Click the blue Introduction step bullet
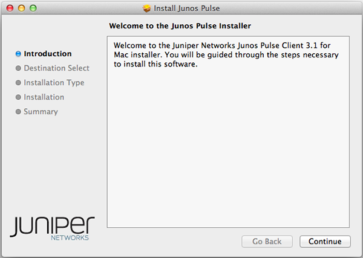The width and height of the screenshot is (363, 258). point(18,54)
